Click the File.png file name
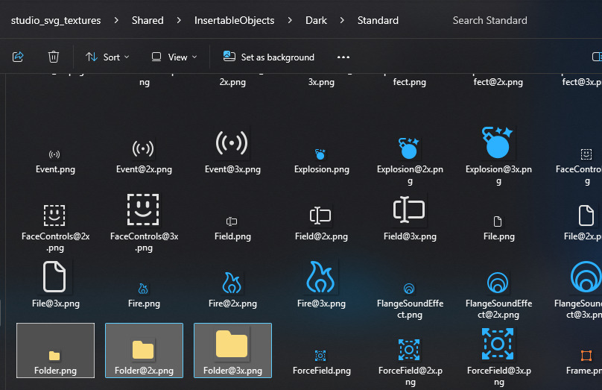 tap(499, 236)
